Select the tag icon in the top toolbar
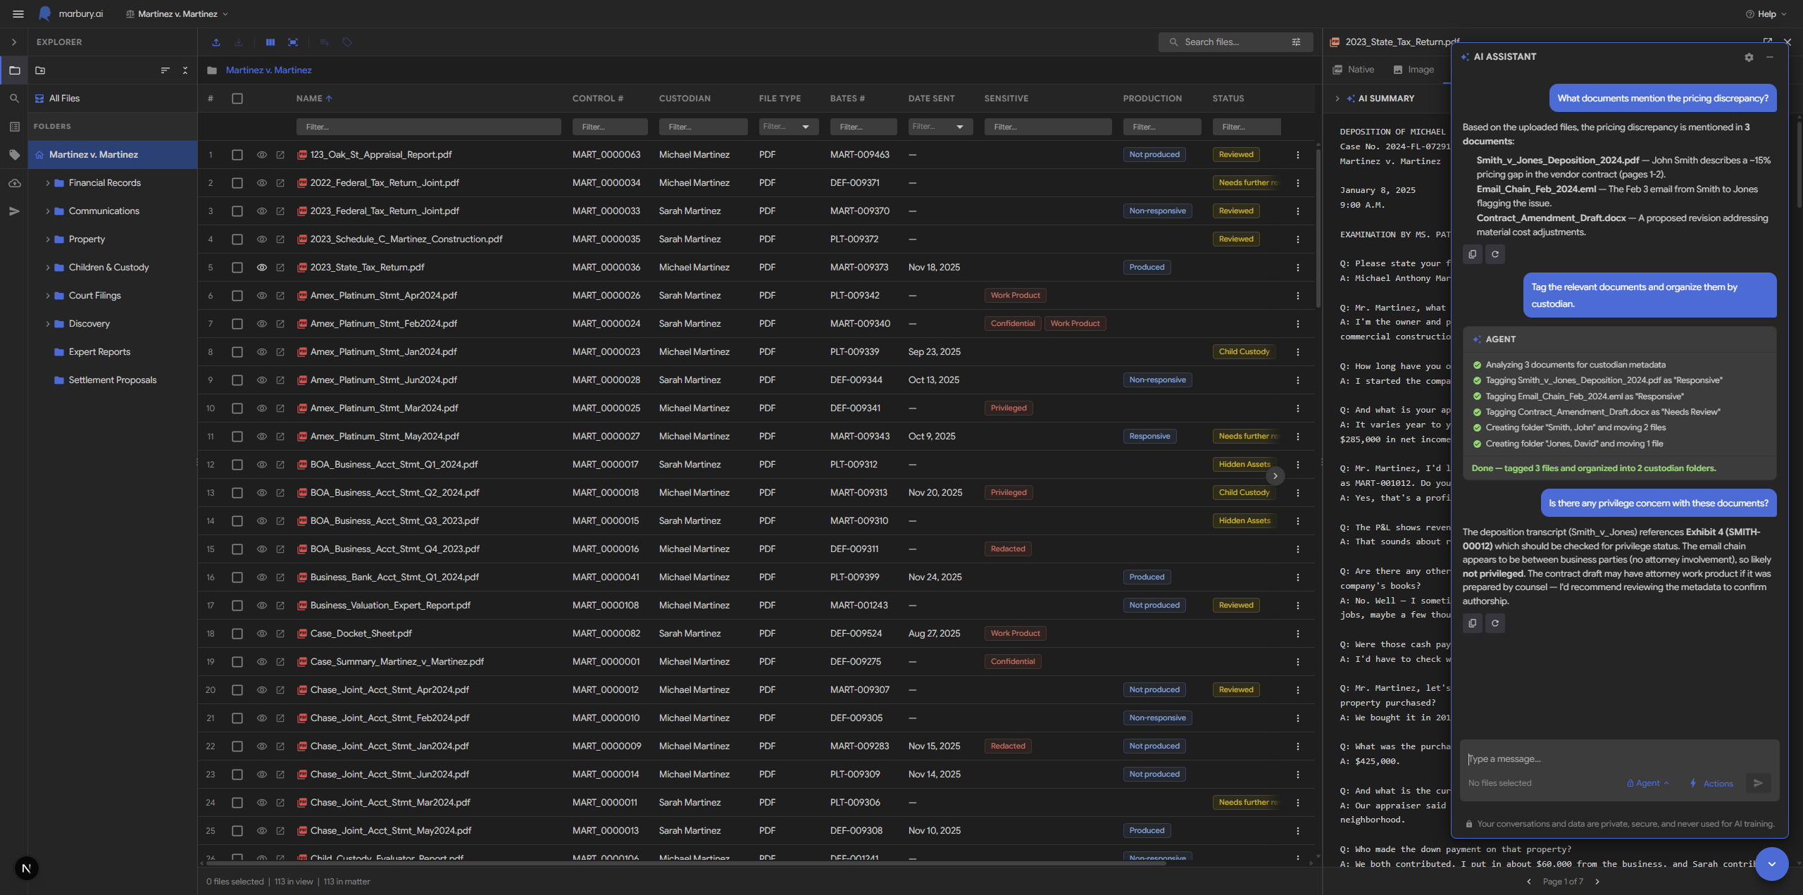The width and height of the screenshot is (1803, 895). coord(347,42)
